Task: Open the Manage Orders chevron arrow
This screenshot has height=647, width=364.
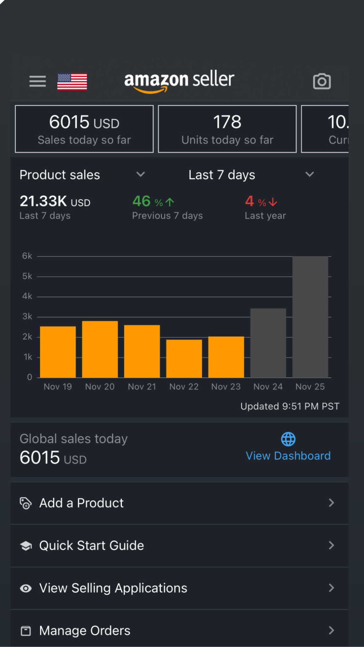Action: [331, 631]
